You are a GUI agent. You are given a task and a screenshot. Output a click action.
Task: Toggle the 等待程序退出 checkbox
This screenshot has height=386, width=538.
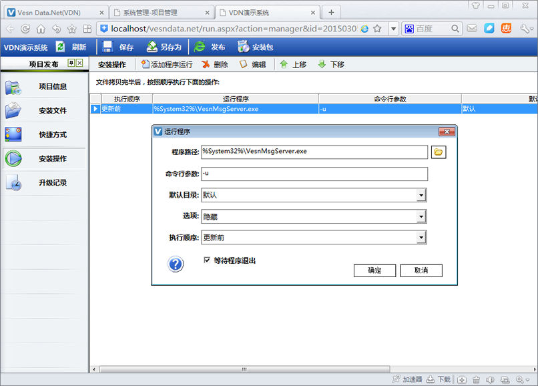(x=207, y=260)
